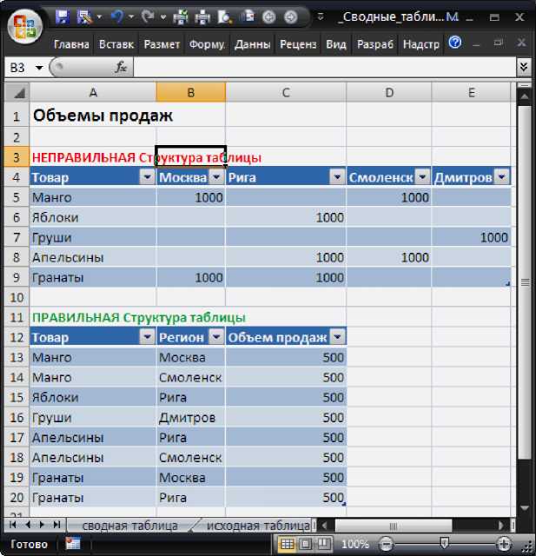Image resolution: width=536 pixels, height=556 pixels.
Task: Switch to Page Layout view
Action: 305,544
